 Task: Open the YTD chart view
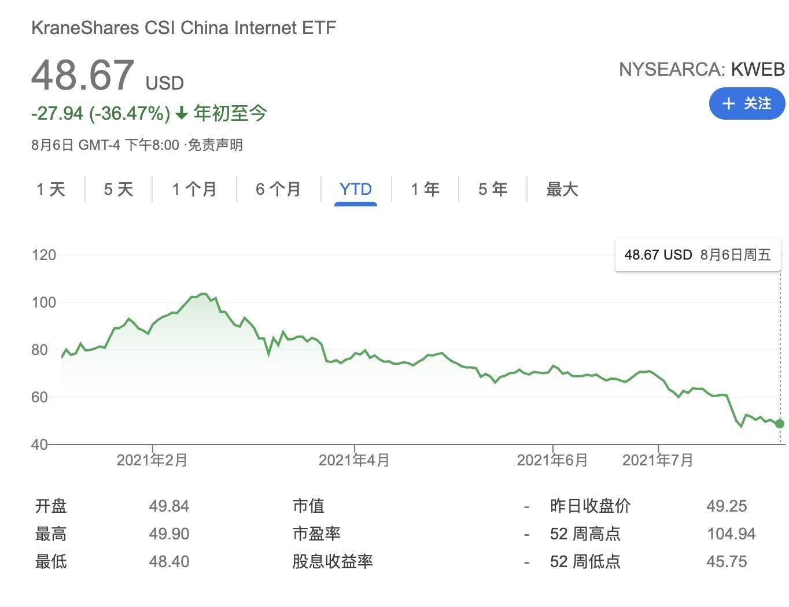tap(355, 189)
